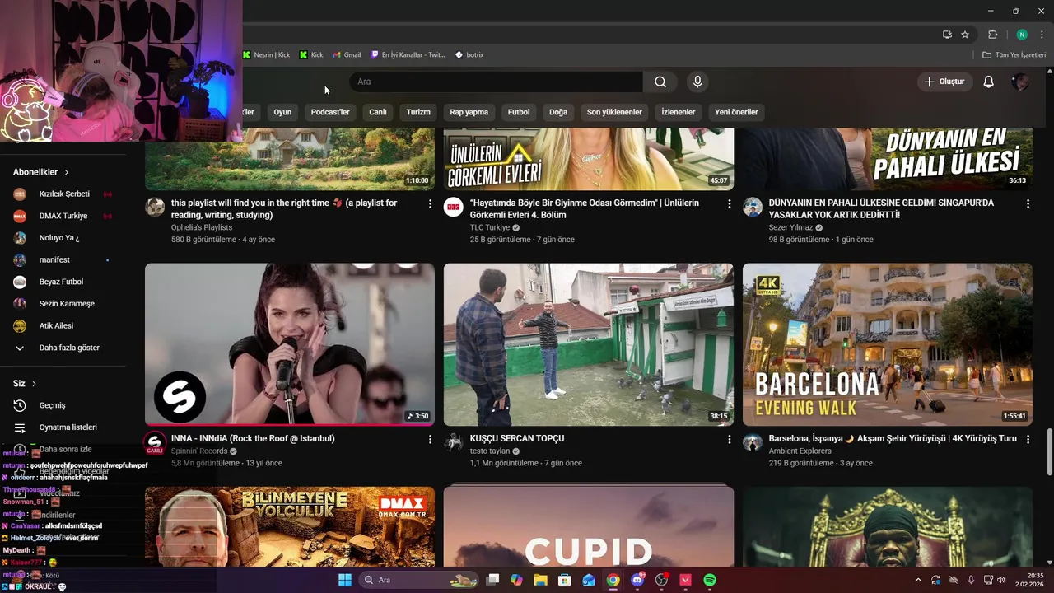This screenshot has height=593, width=1054.
Task: Select the Rap yapma filter chip
Action: pos(469,112)
